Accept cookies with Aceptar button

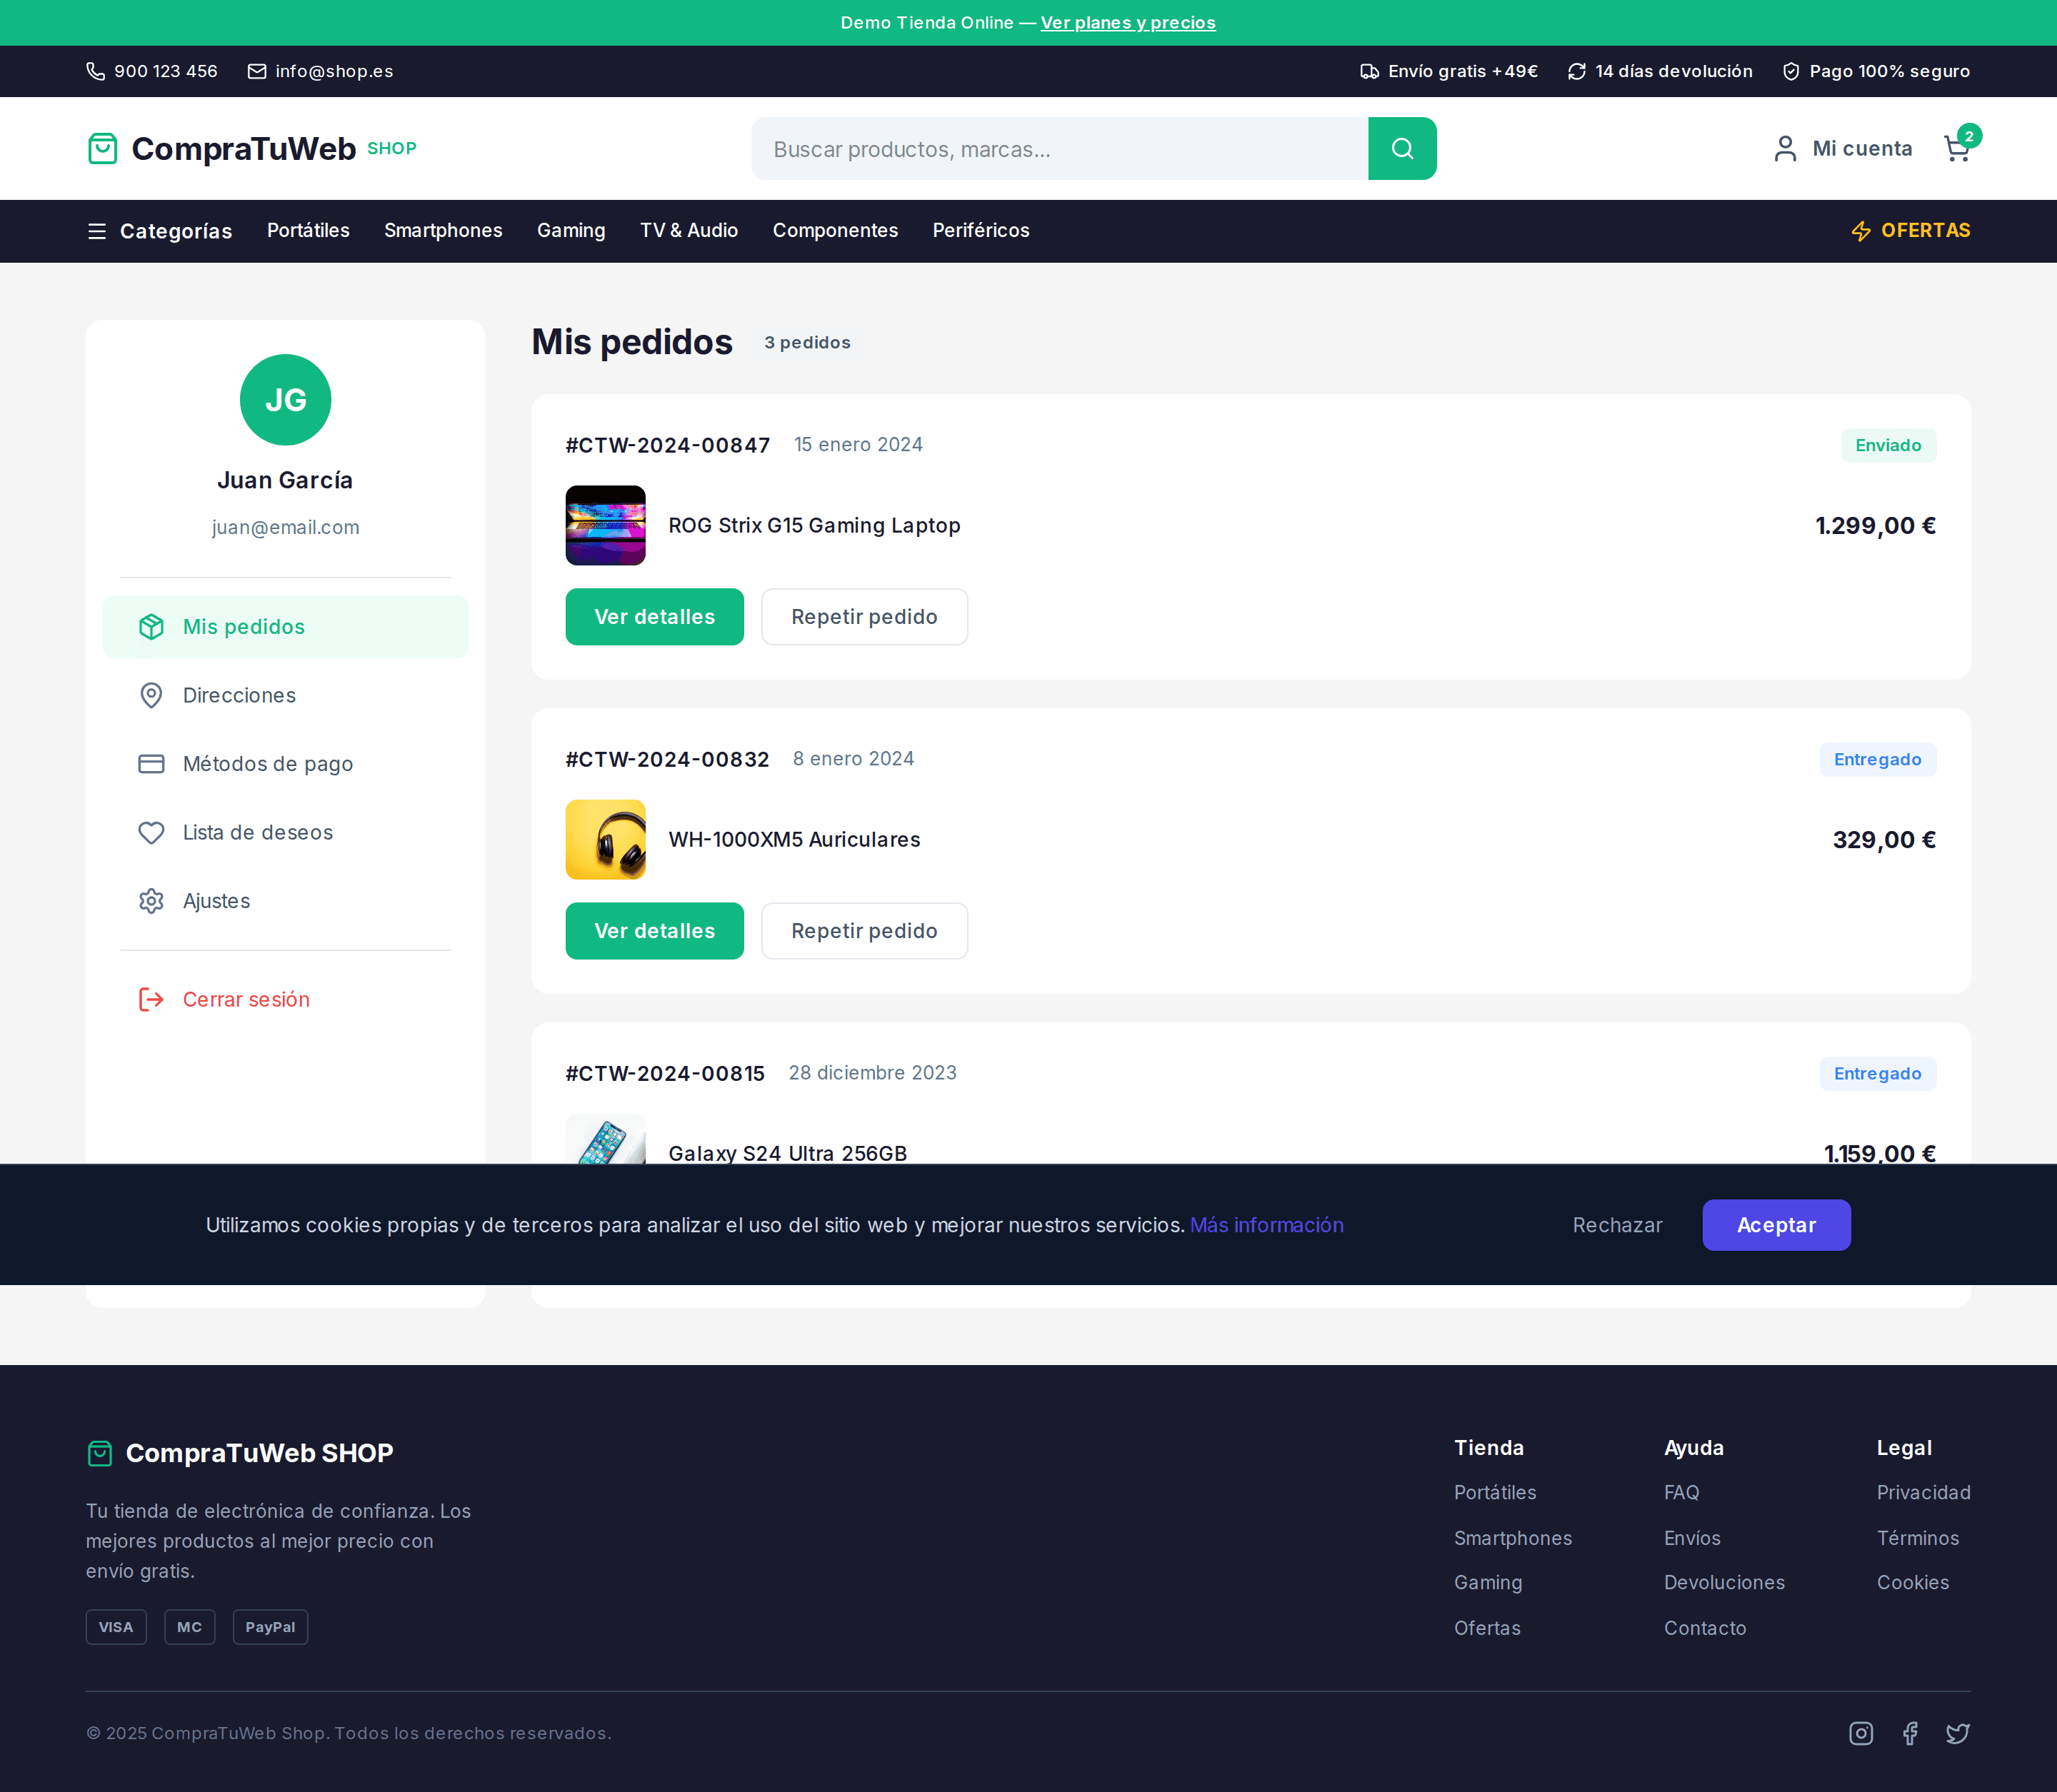1776,1225
